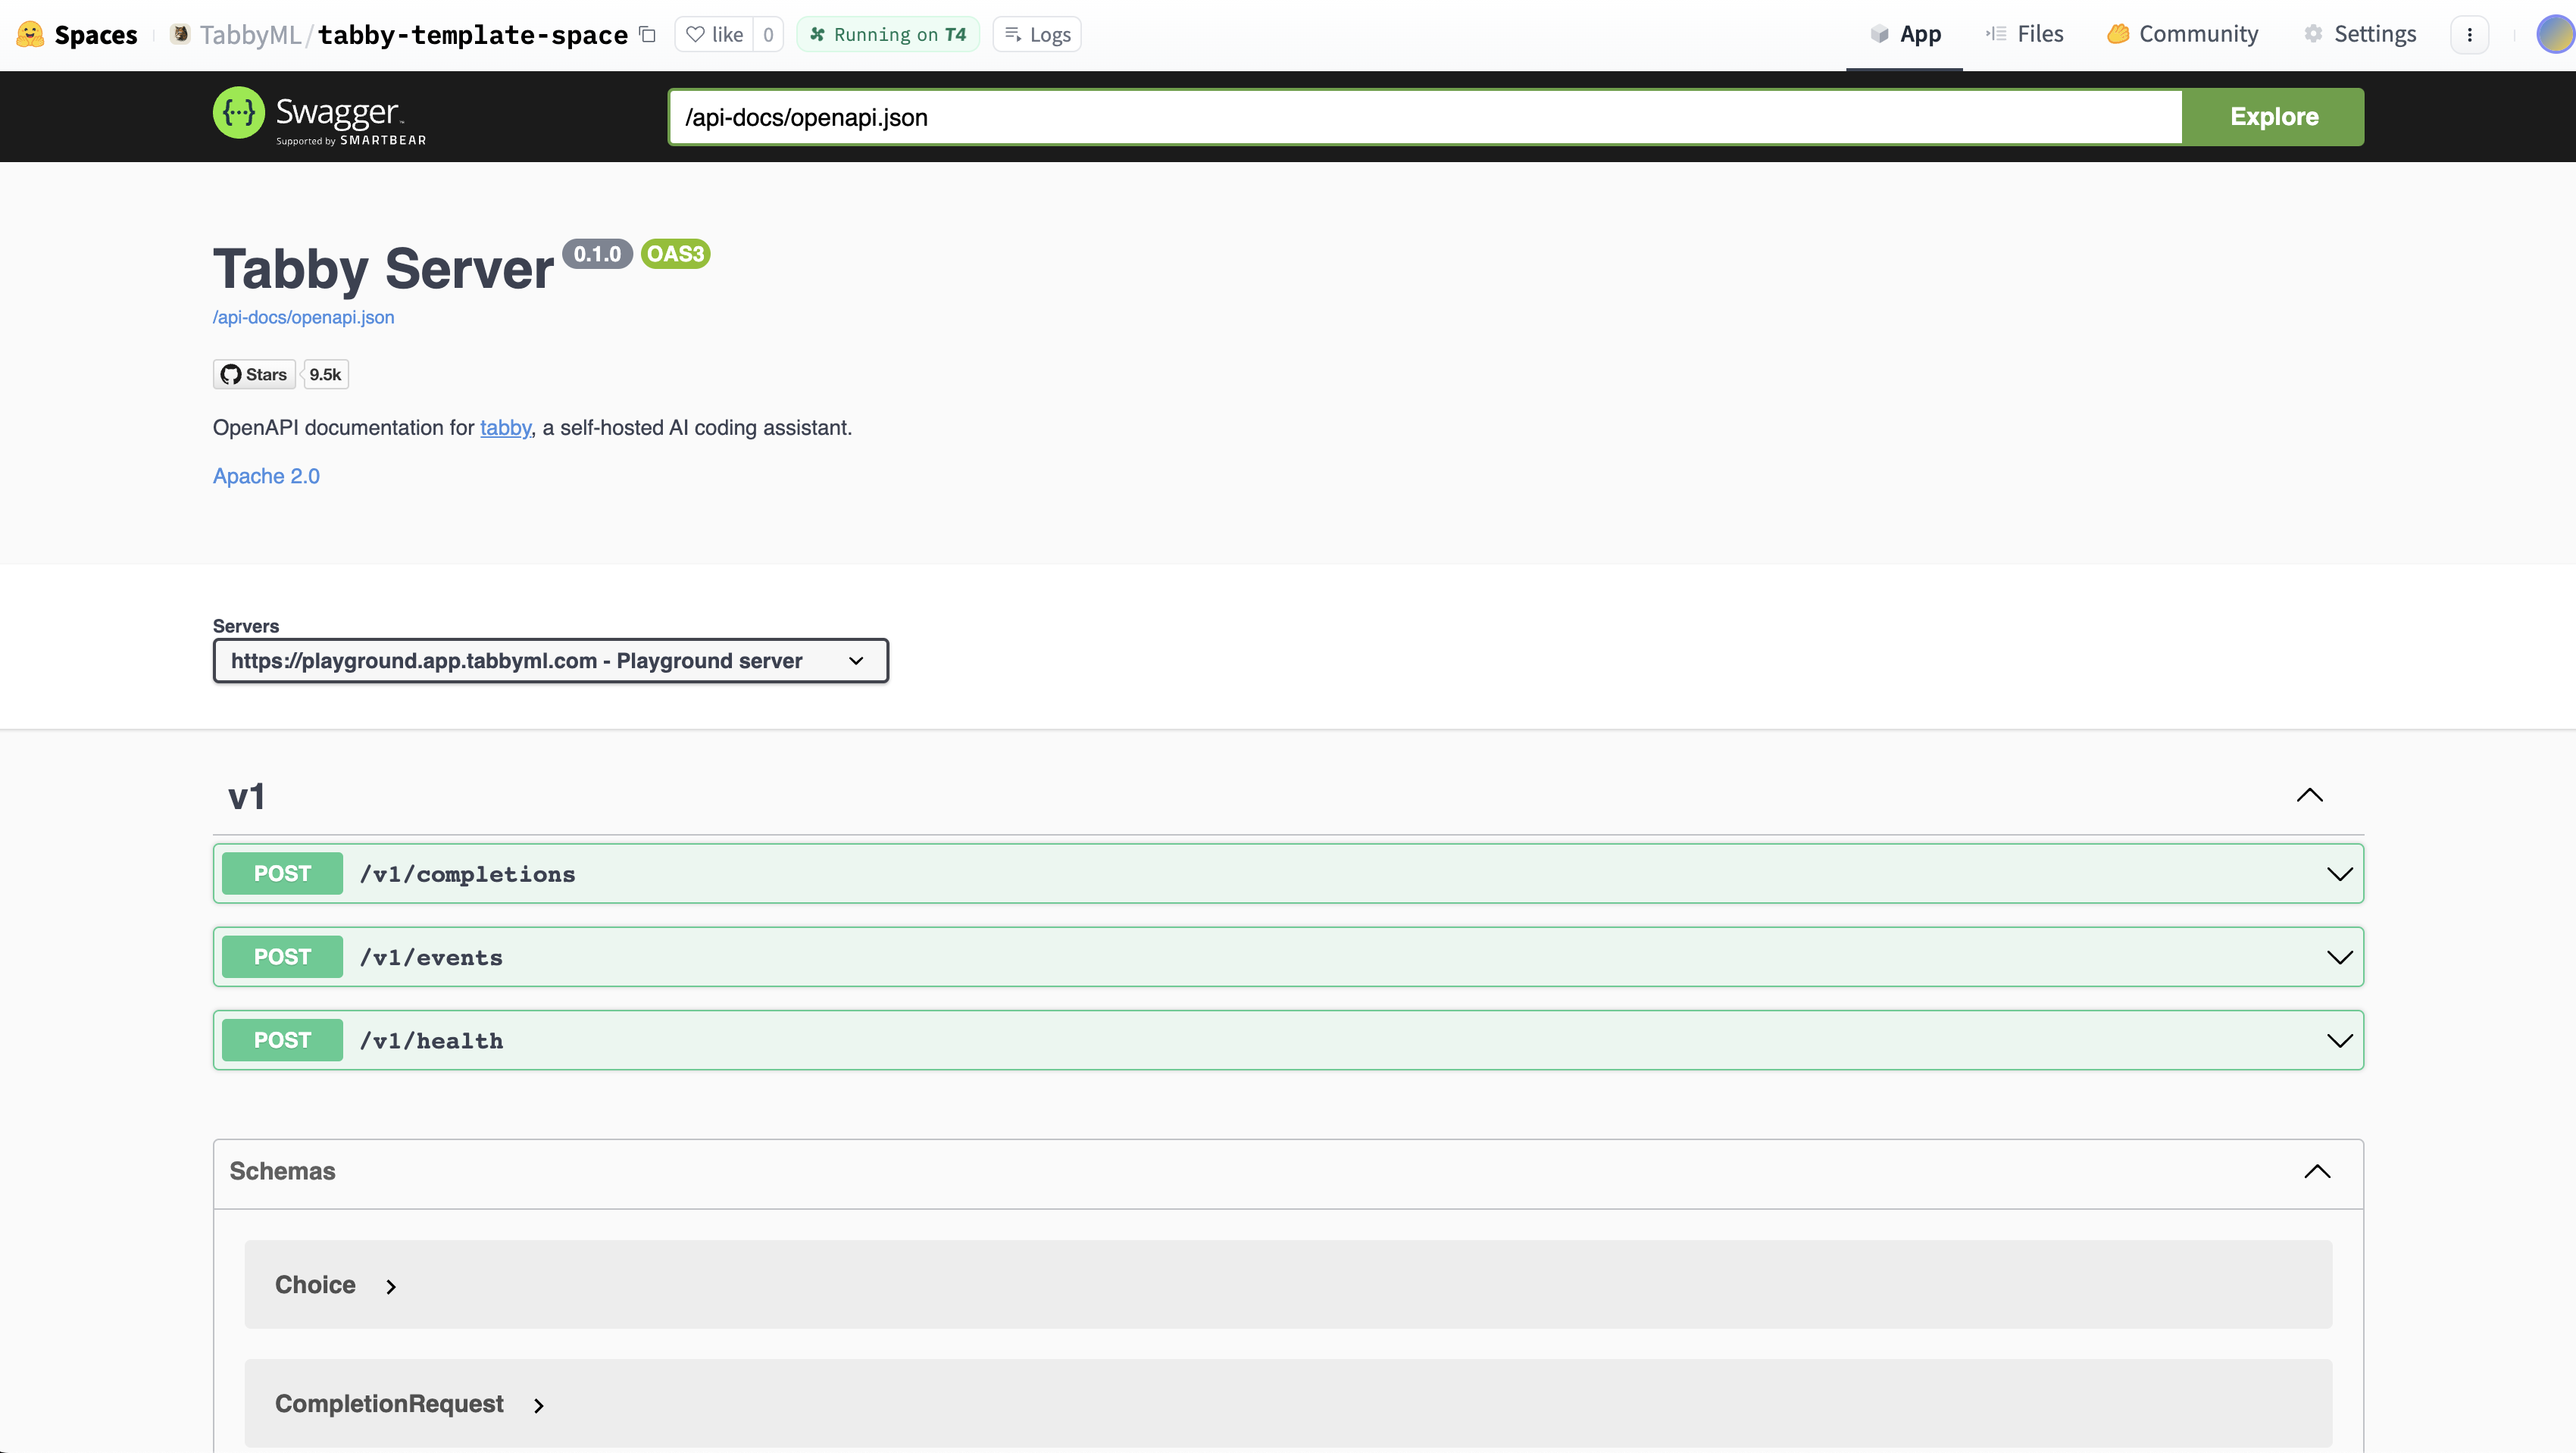Click the GitHub Stars badge

253,374
